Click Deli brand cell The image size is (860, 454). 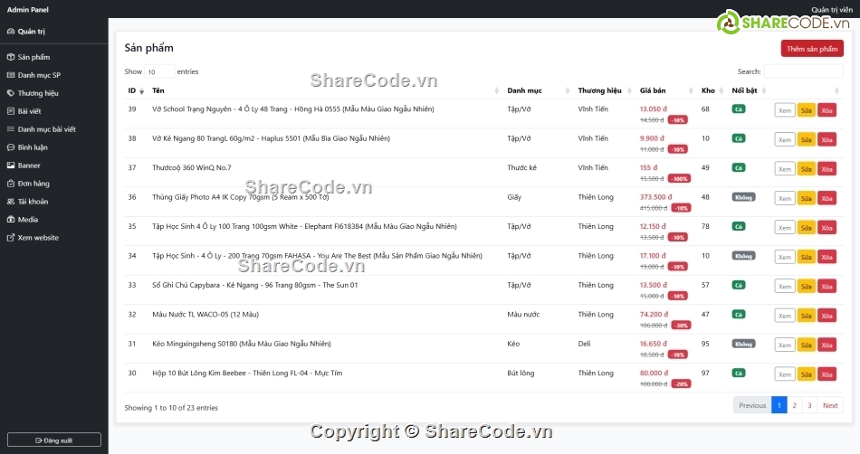584,344
